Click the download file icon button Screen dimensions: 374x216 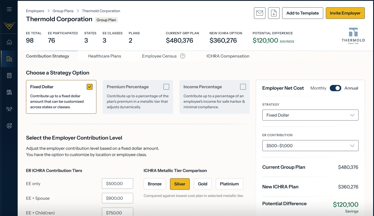click(274, 13)
